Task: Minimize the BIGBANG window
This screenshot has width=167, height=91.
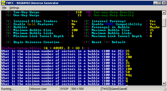Action: point(155,3)
